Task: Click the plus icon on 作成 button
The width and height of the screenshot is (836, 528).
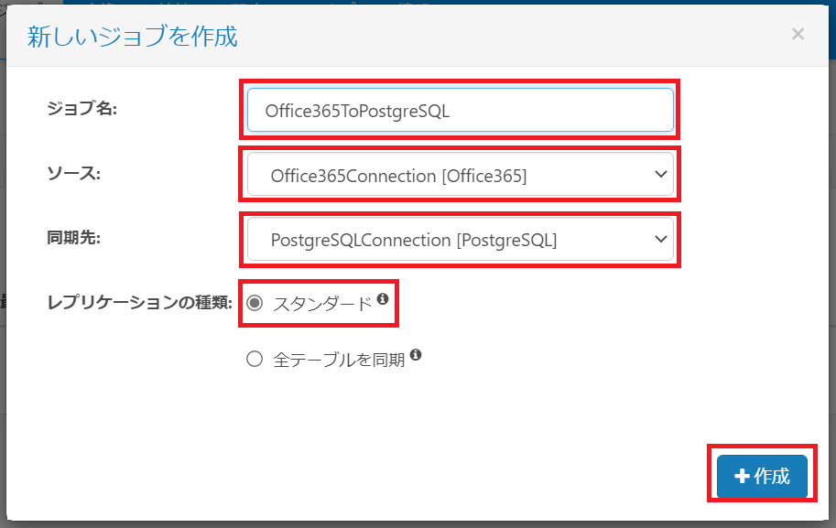Action: coord(742,477)
